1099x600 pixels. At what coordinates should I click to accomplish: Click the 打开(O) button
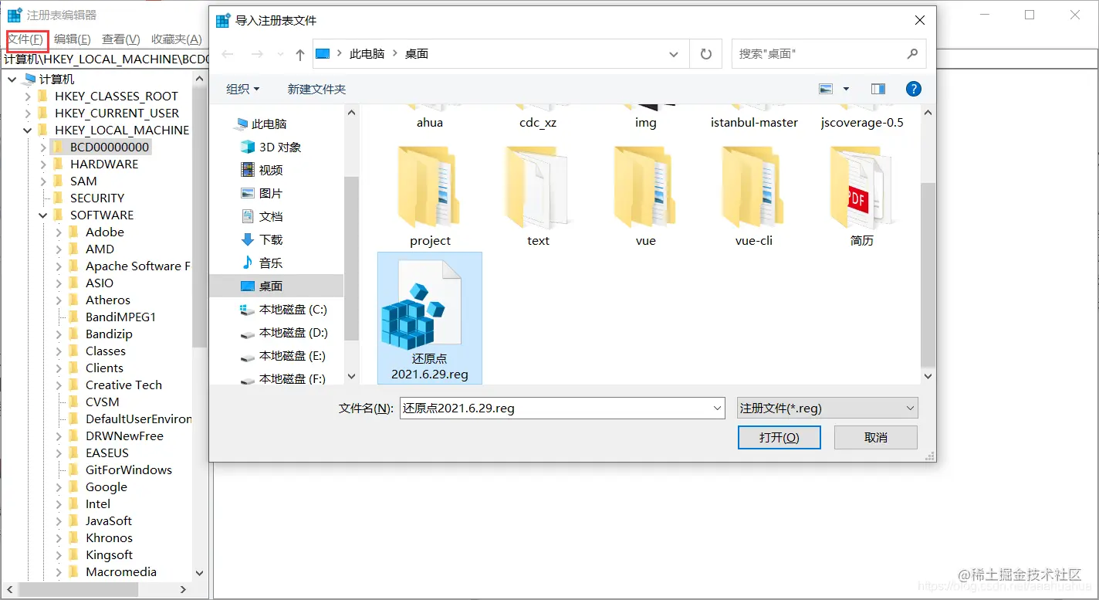click(x=779, y=437)
